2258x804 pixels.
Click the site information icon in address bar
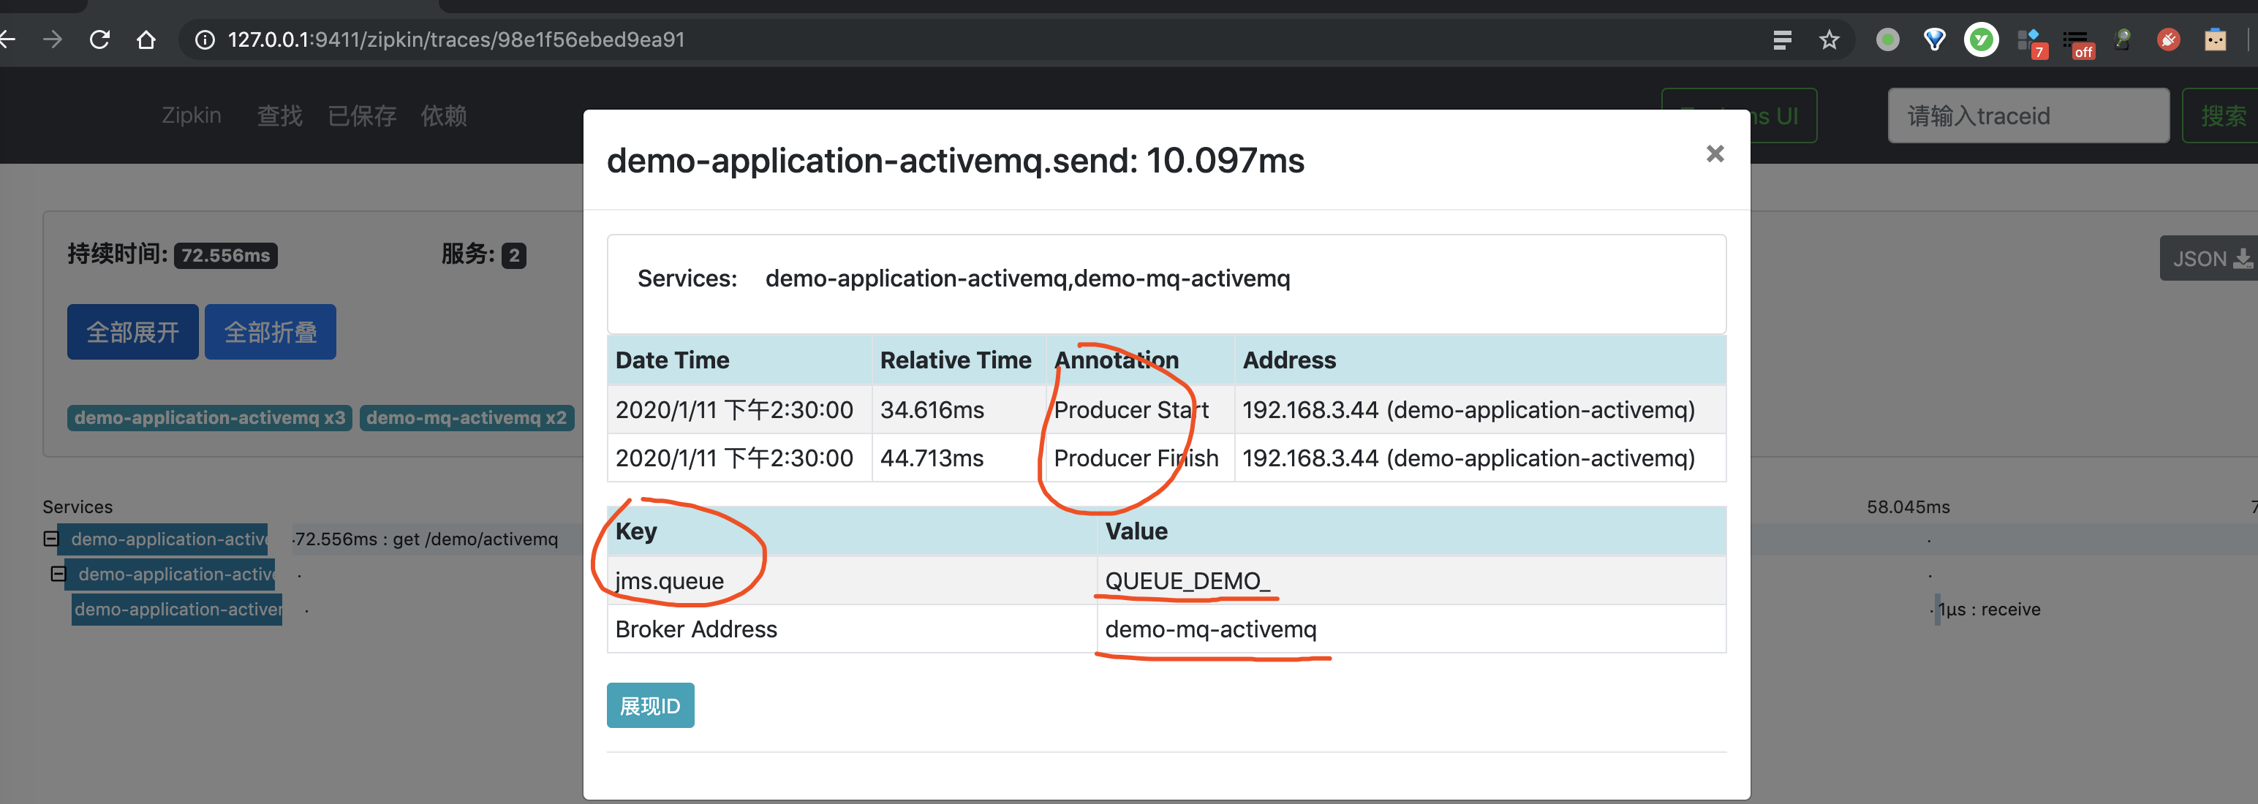[x=204, y=39]
